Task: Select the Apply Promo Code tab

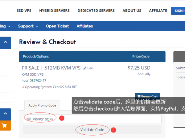Action: (x=42, y=105)
